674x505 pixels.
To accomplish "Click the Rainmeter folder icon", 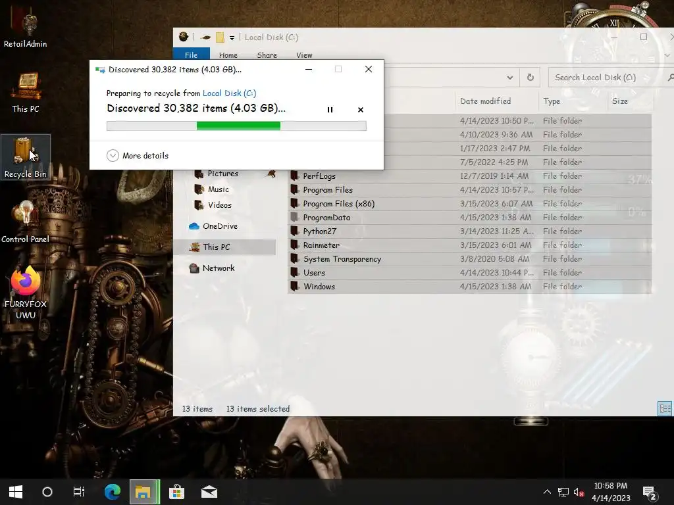I will [x=294, y=245].
